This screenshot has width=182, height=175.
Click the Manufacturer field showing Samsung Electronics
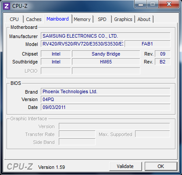click(x=106, y=36)
